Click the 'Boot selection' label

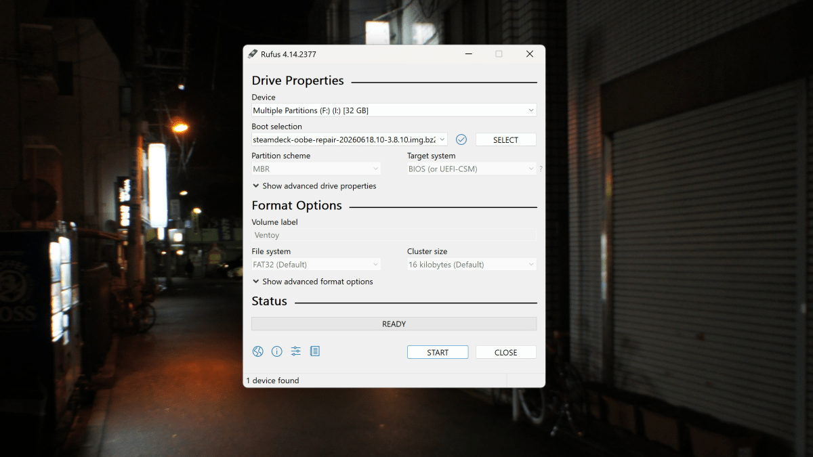coord(276,127)
